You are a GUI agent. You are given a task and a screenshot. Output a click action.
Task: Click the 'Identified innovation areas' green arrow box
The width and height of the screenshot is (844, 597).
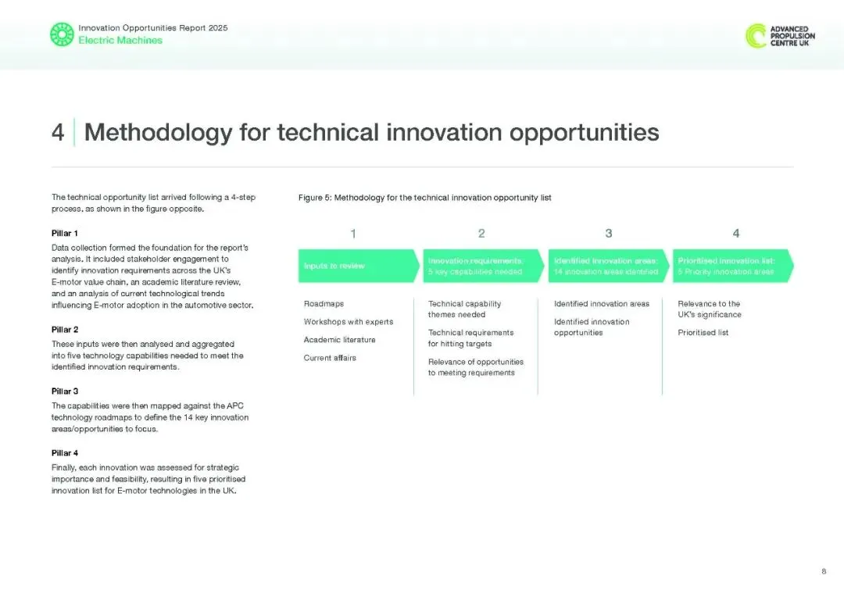click(608, 266)
